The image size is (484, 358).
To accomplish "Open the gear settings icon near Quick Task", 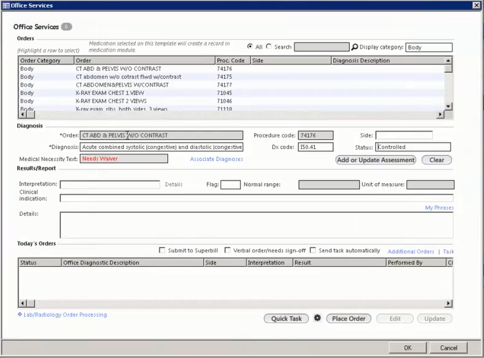I will click(317, 318).
